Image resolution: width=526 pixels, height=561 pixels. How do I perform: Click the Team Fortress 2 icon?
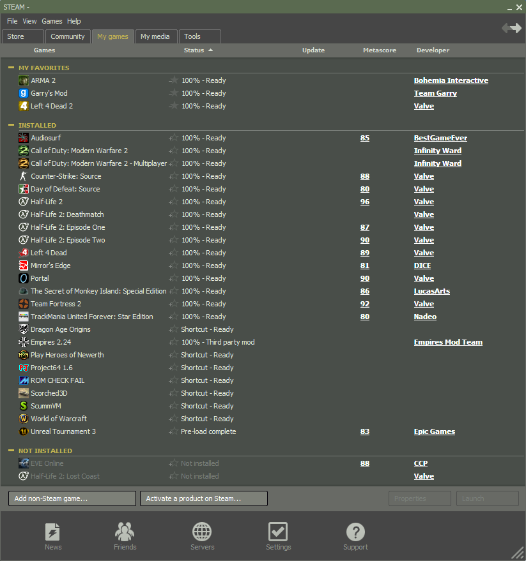[23, 304]
